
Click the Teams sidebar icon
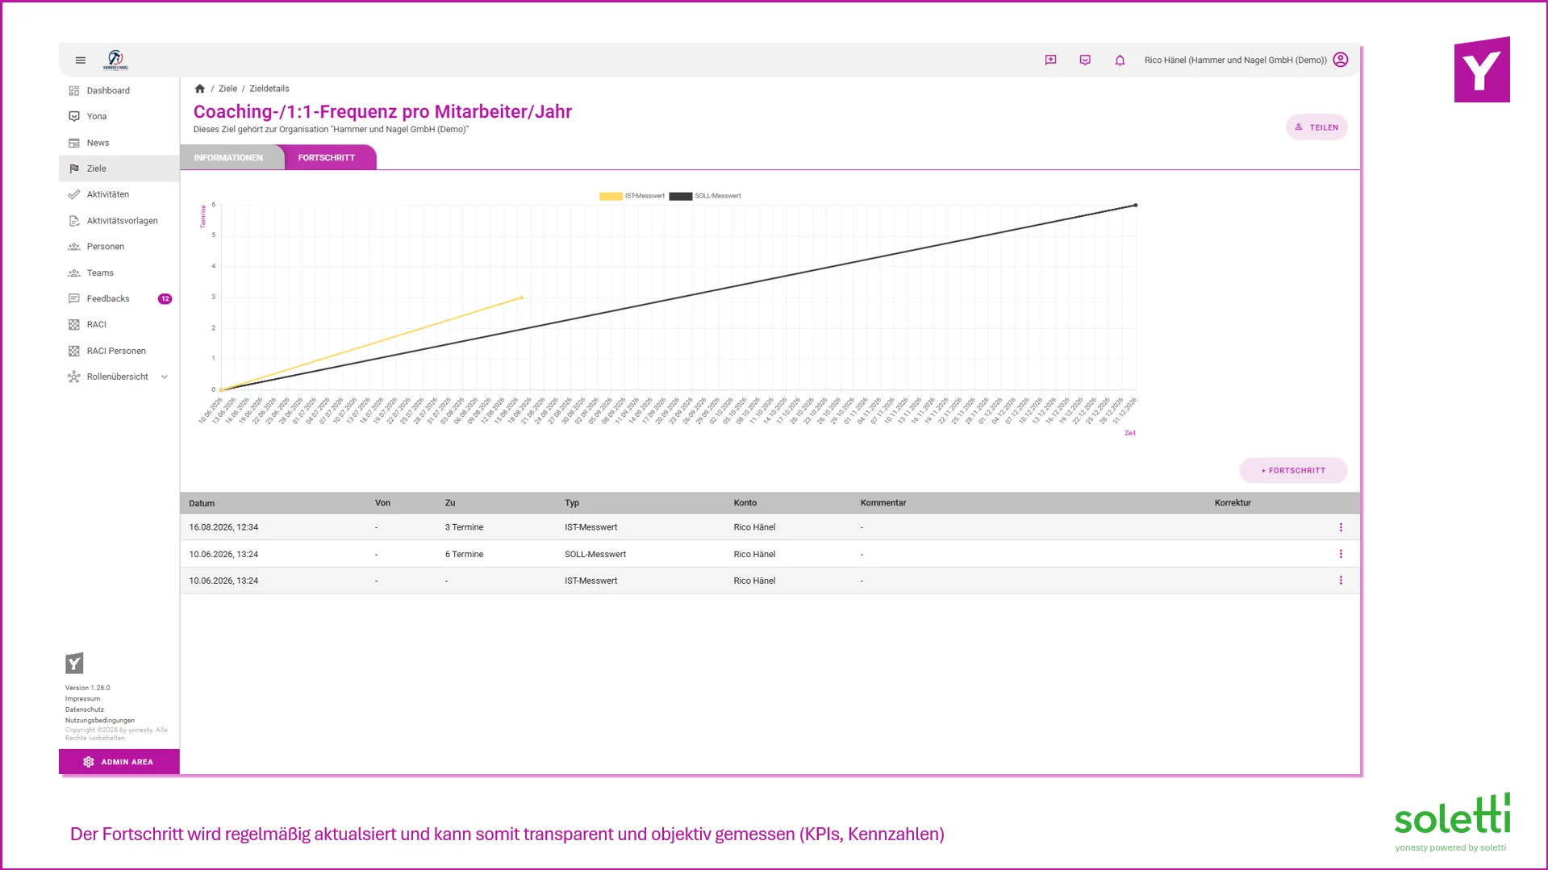pyautogui.click(x=74, y=273)
